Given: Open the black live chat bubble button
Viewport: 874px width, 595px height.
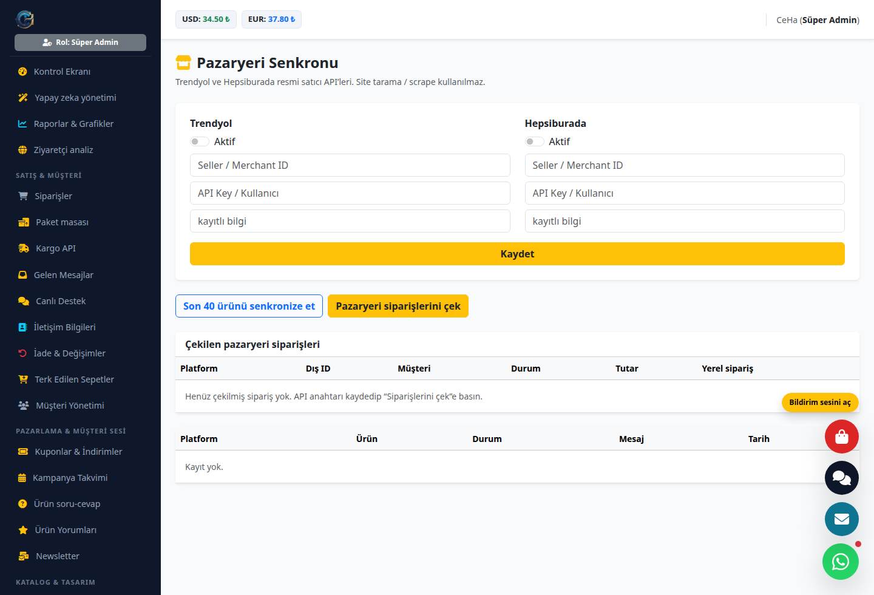Looking at the screenshot, I should 841,478.
